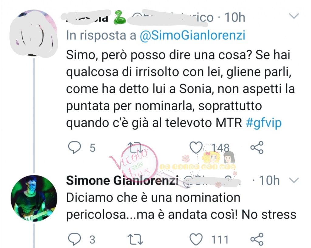The width and height of the screenshot is (311, 248).
Task: Expand options chevron on first tweet
Action: (294, 16)
